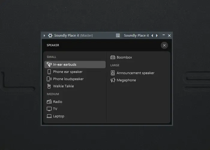Open the Soundly Place it preset selector
Viewport: 210px width, 150px height.
click(x=136, y=35)
